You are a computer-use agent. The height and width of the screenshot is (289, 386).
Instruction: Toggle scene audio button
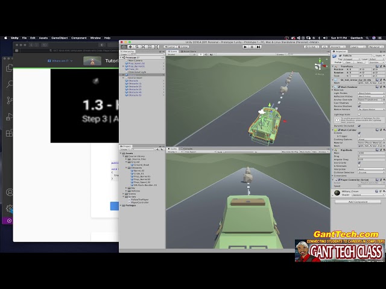tap(206, 54)
